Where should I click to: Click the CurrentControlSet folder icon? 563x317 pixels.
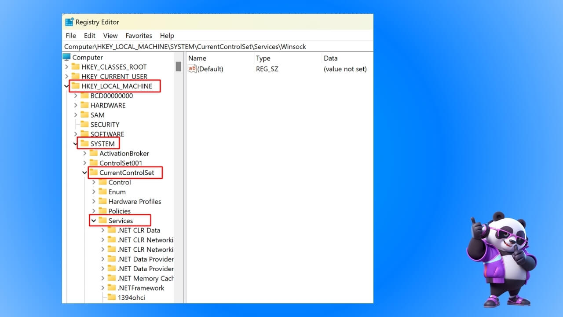93,173
